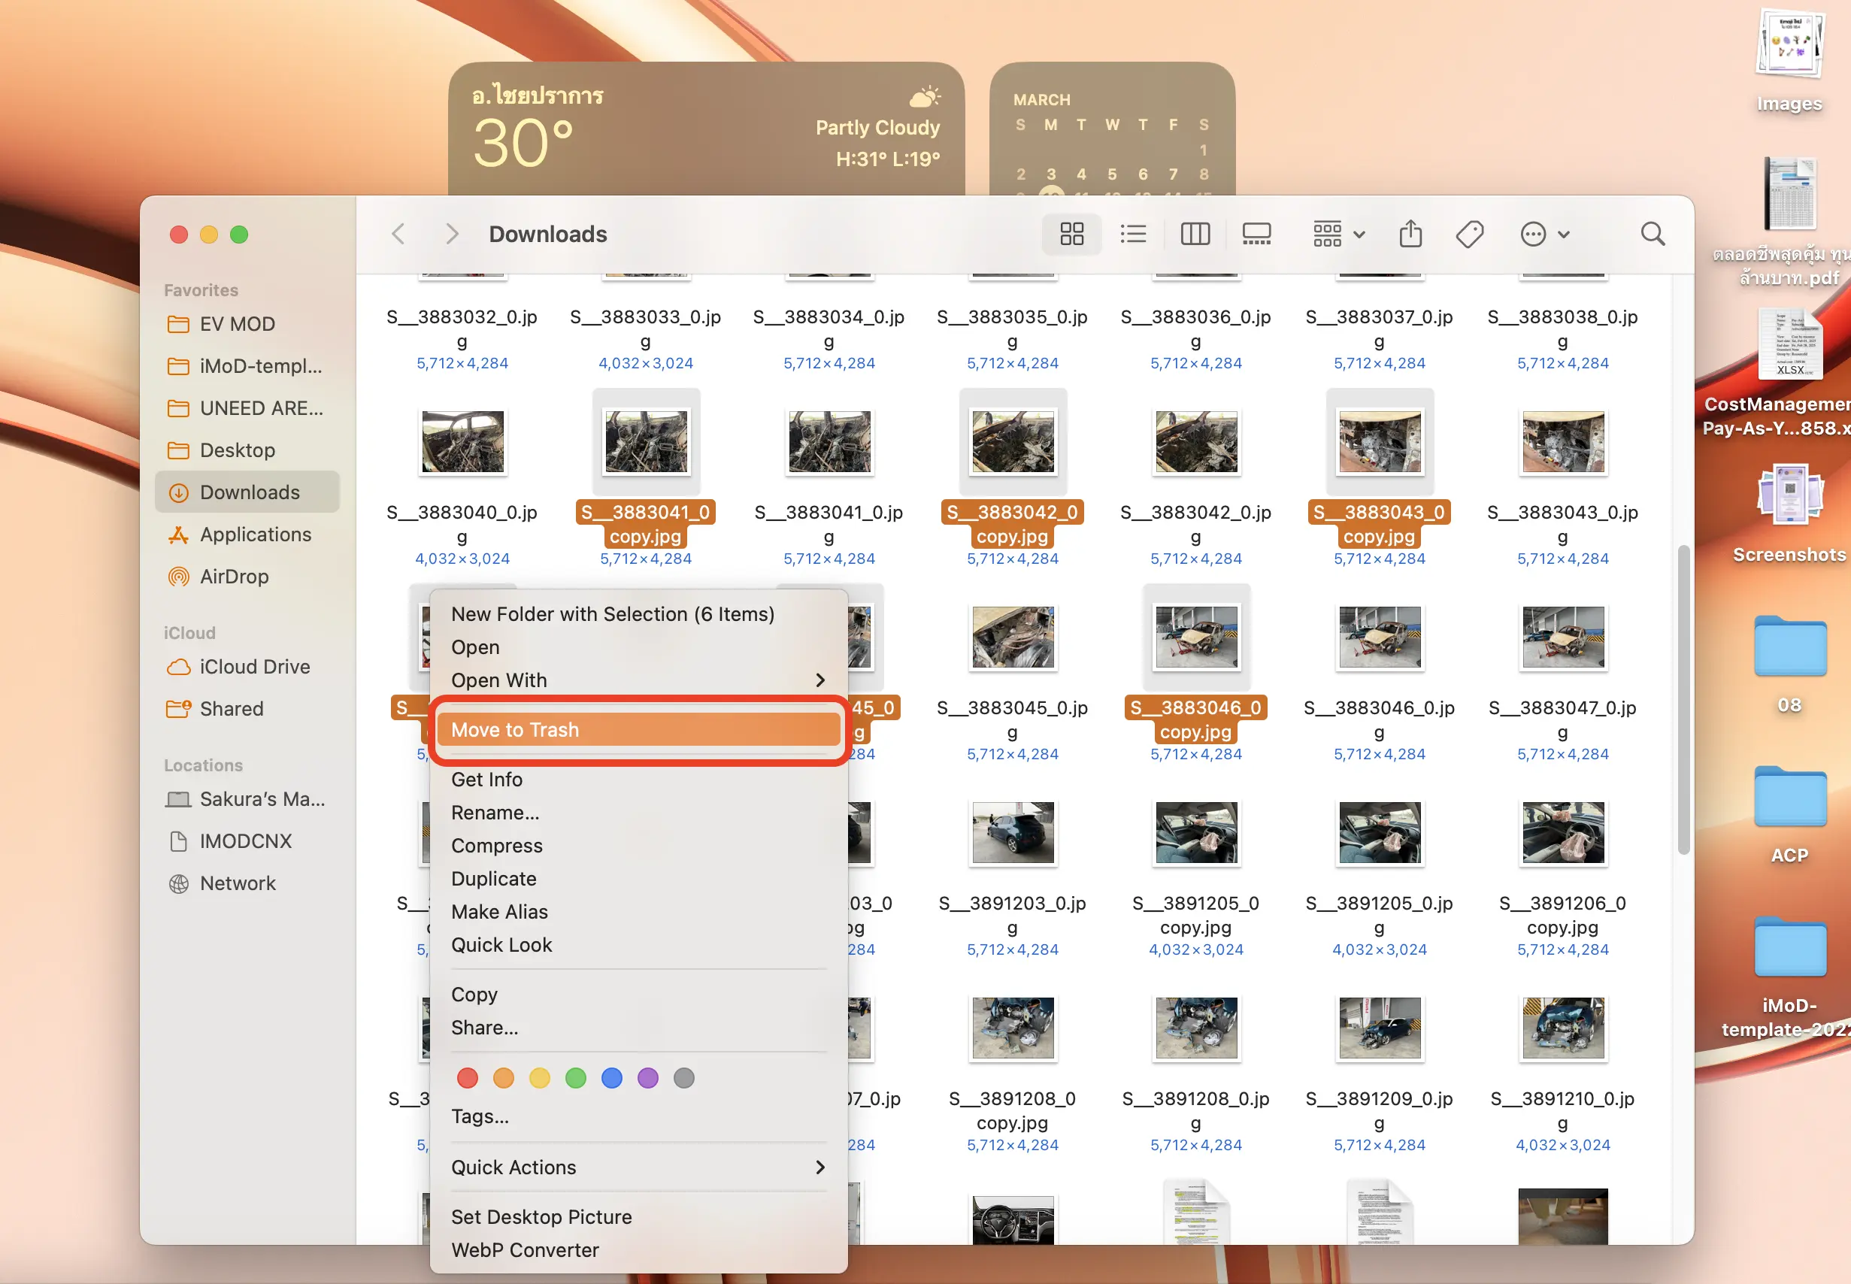
Task: Select the S__3883045_0.jpg thumbnail
Action: click(x=1012, y=638)
